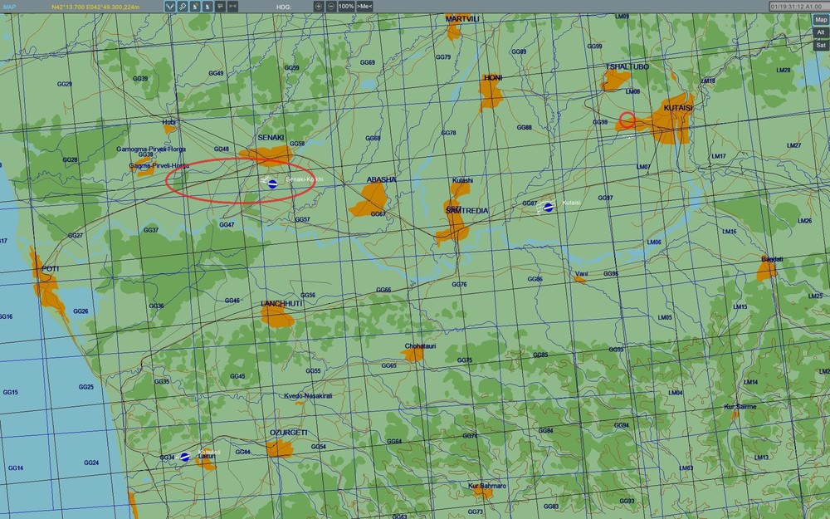Select the blue pointer tool in the toolbar
The width and height of the screenshot is (830, 519).
pyautogui.click(x=206, y=7)
